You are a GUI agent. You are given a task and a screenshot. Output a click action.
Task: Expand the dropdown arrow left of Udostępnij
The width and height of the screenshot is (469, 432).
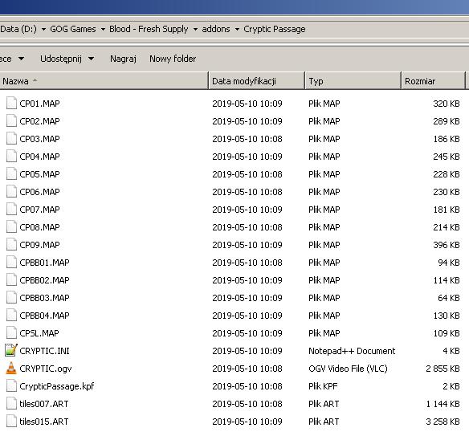[21, 59]
